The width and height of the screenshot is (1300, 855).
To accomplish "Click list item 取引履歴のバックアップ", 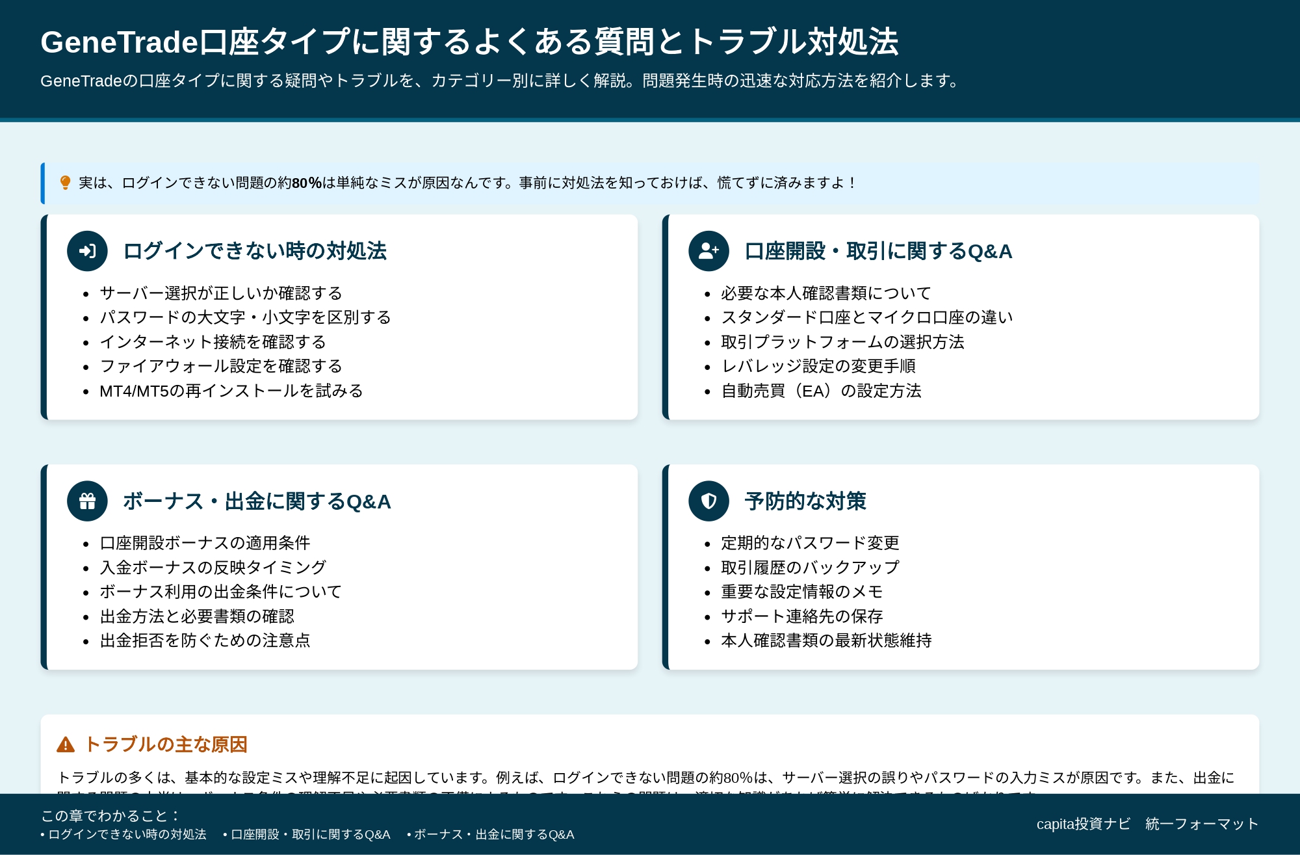I will (810, 568).
